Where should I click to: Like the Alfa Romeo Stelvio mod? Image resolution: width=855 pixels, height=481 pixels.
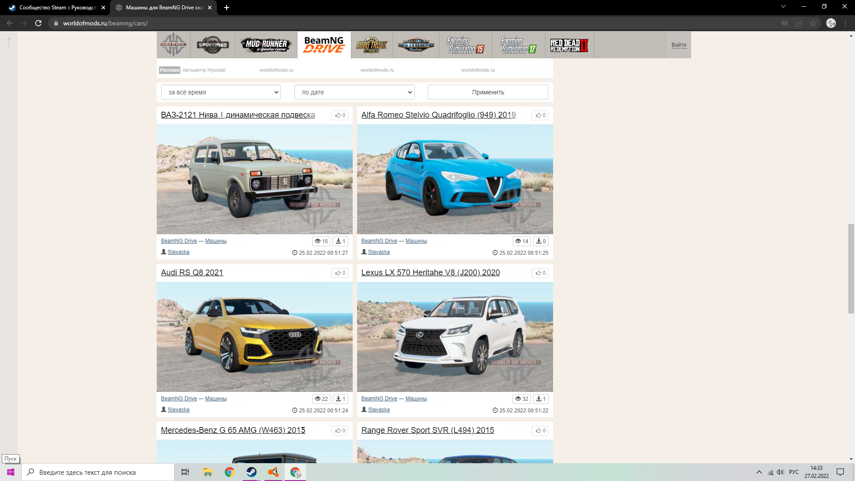(540, 115)
